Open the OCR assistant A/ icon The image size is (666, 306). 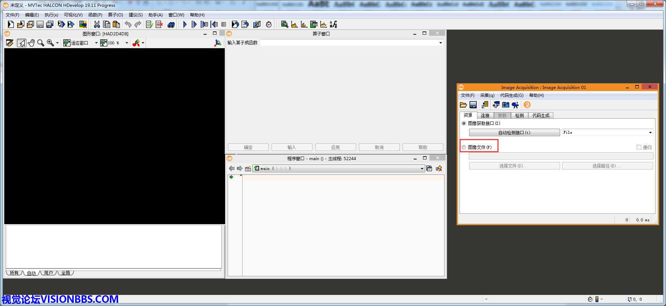[x=333, y=24]
